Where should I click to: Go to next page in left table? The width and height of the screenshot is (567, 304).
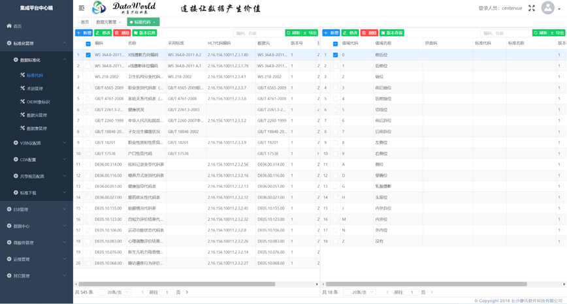coord(187,292)
